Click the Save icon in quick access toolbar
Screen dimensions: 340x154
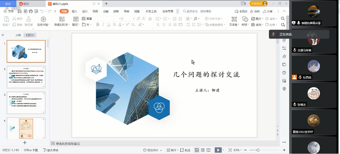tap(20, 11)
